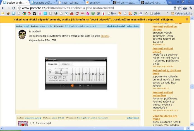Screen dimensions: 194x131
Task: Select the EQUALIZER tab in KMPlayer image
Action: [x=52, y=64]
